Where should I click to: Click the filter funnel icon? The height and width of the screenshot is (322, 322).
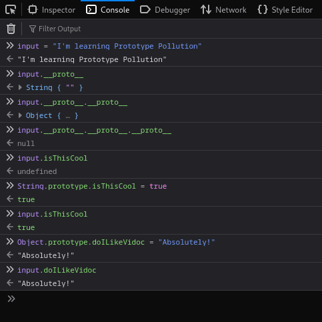point(33,29)
